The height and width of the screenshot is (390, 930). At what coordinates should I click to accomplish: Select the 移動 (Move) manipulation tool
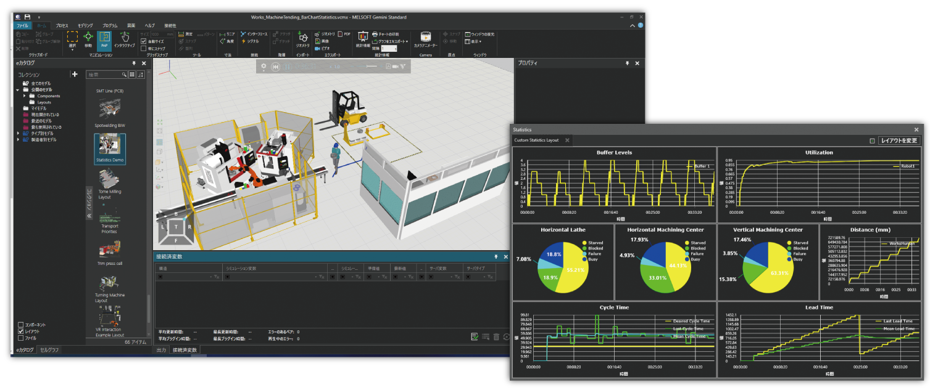click(88, 38)
